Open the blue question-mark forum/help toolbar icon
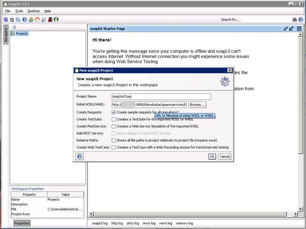Screen dimensions: 306x229 tap(24, 19)
